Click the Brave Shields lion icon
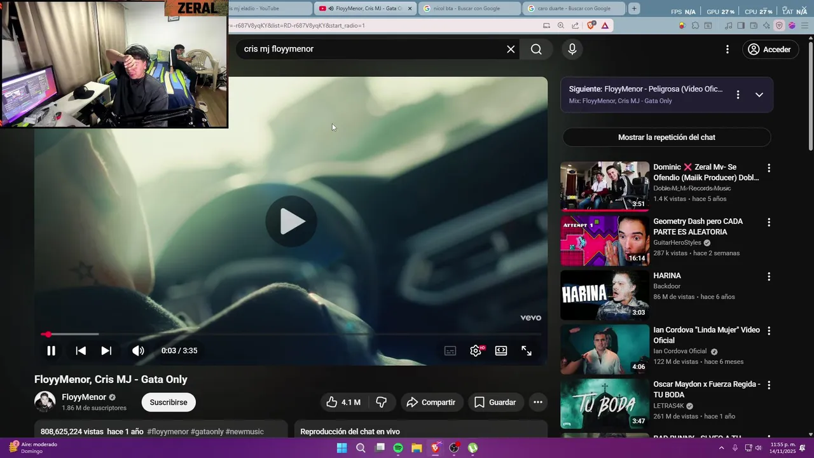814x458 pixels. [x=591, y=25]
